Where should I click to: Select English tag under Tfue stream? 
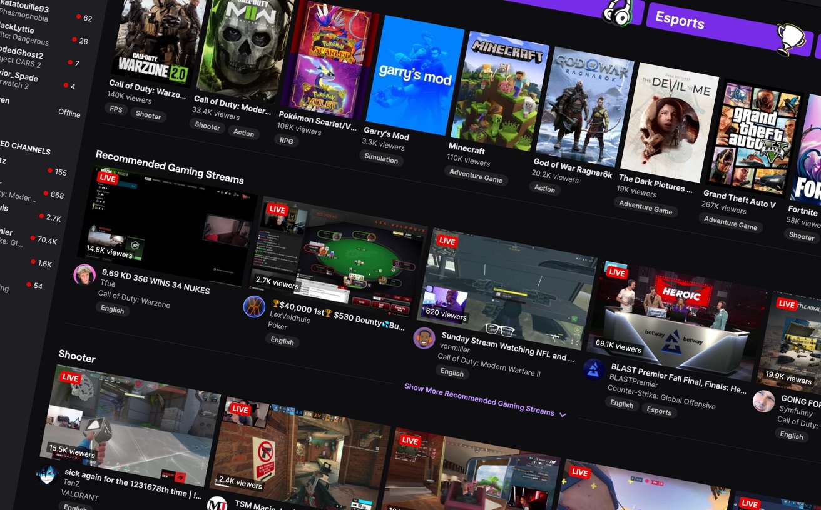pyautogui.click(x=113, y=309)
